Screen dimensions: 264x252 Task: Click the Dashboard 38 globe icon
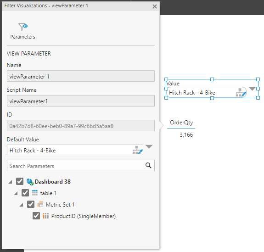click(x=30, y=182)
